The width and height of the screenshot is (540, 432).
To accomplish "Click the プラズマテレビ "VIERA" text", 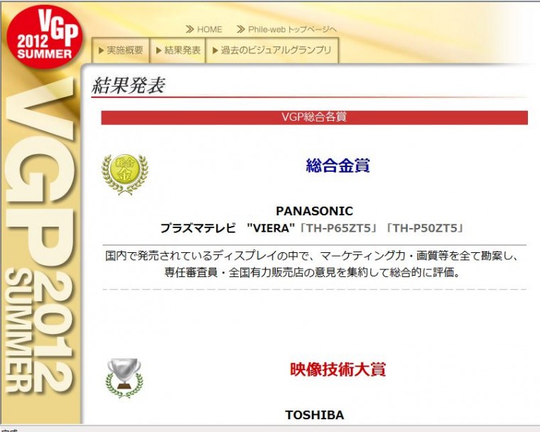I will 227,228.
